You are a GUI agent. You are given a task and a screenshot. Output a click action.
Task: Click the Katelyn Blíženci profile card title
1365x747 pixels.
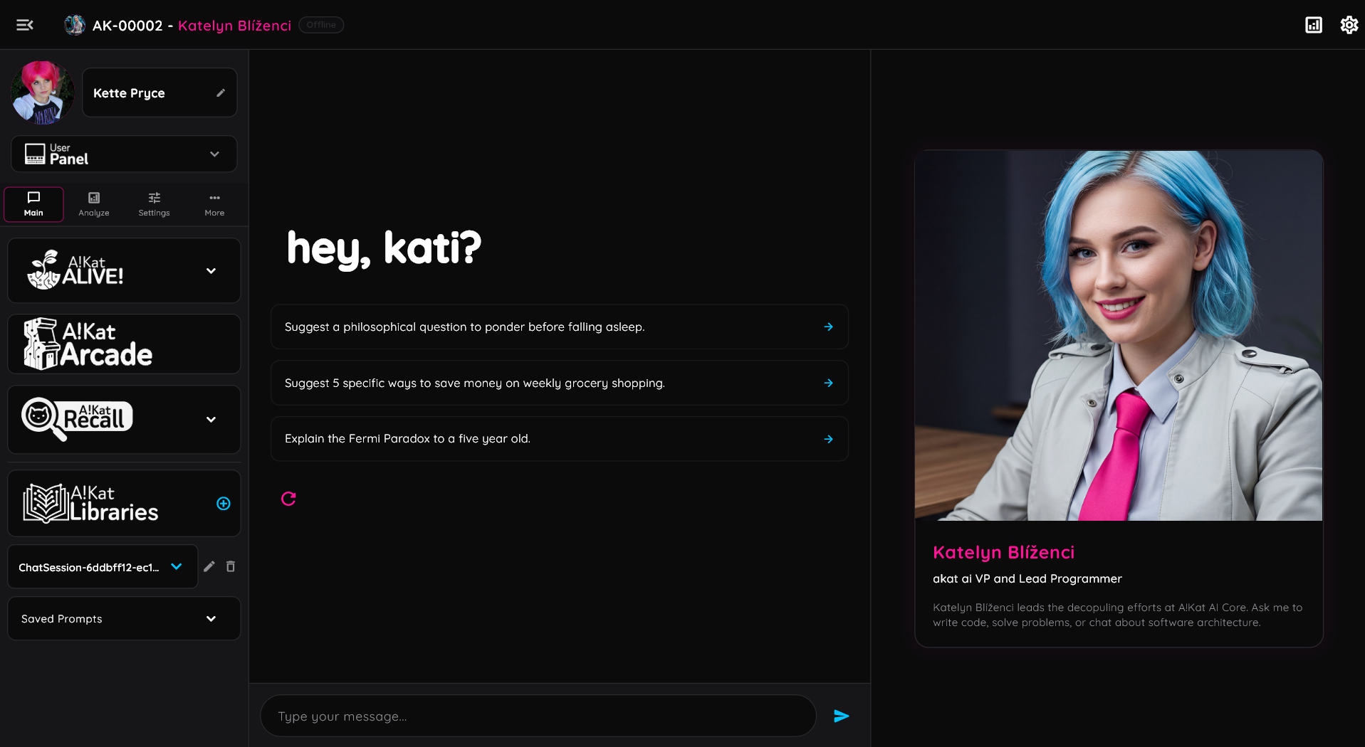(x=1003, y=552)
